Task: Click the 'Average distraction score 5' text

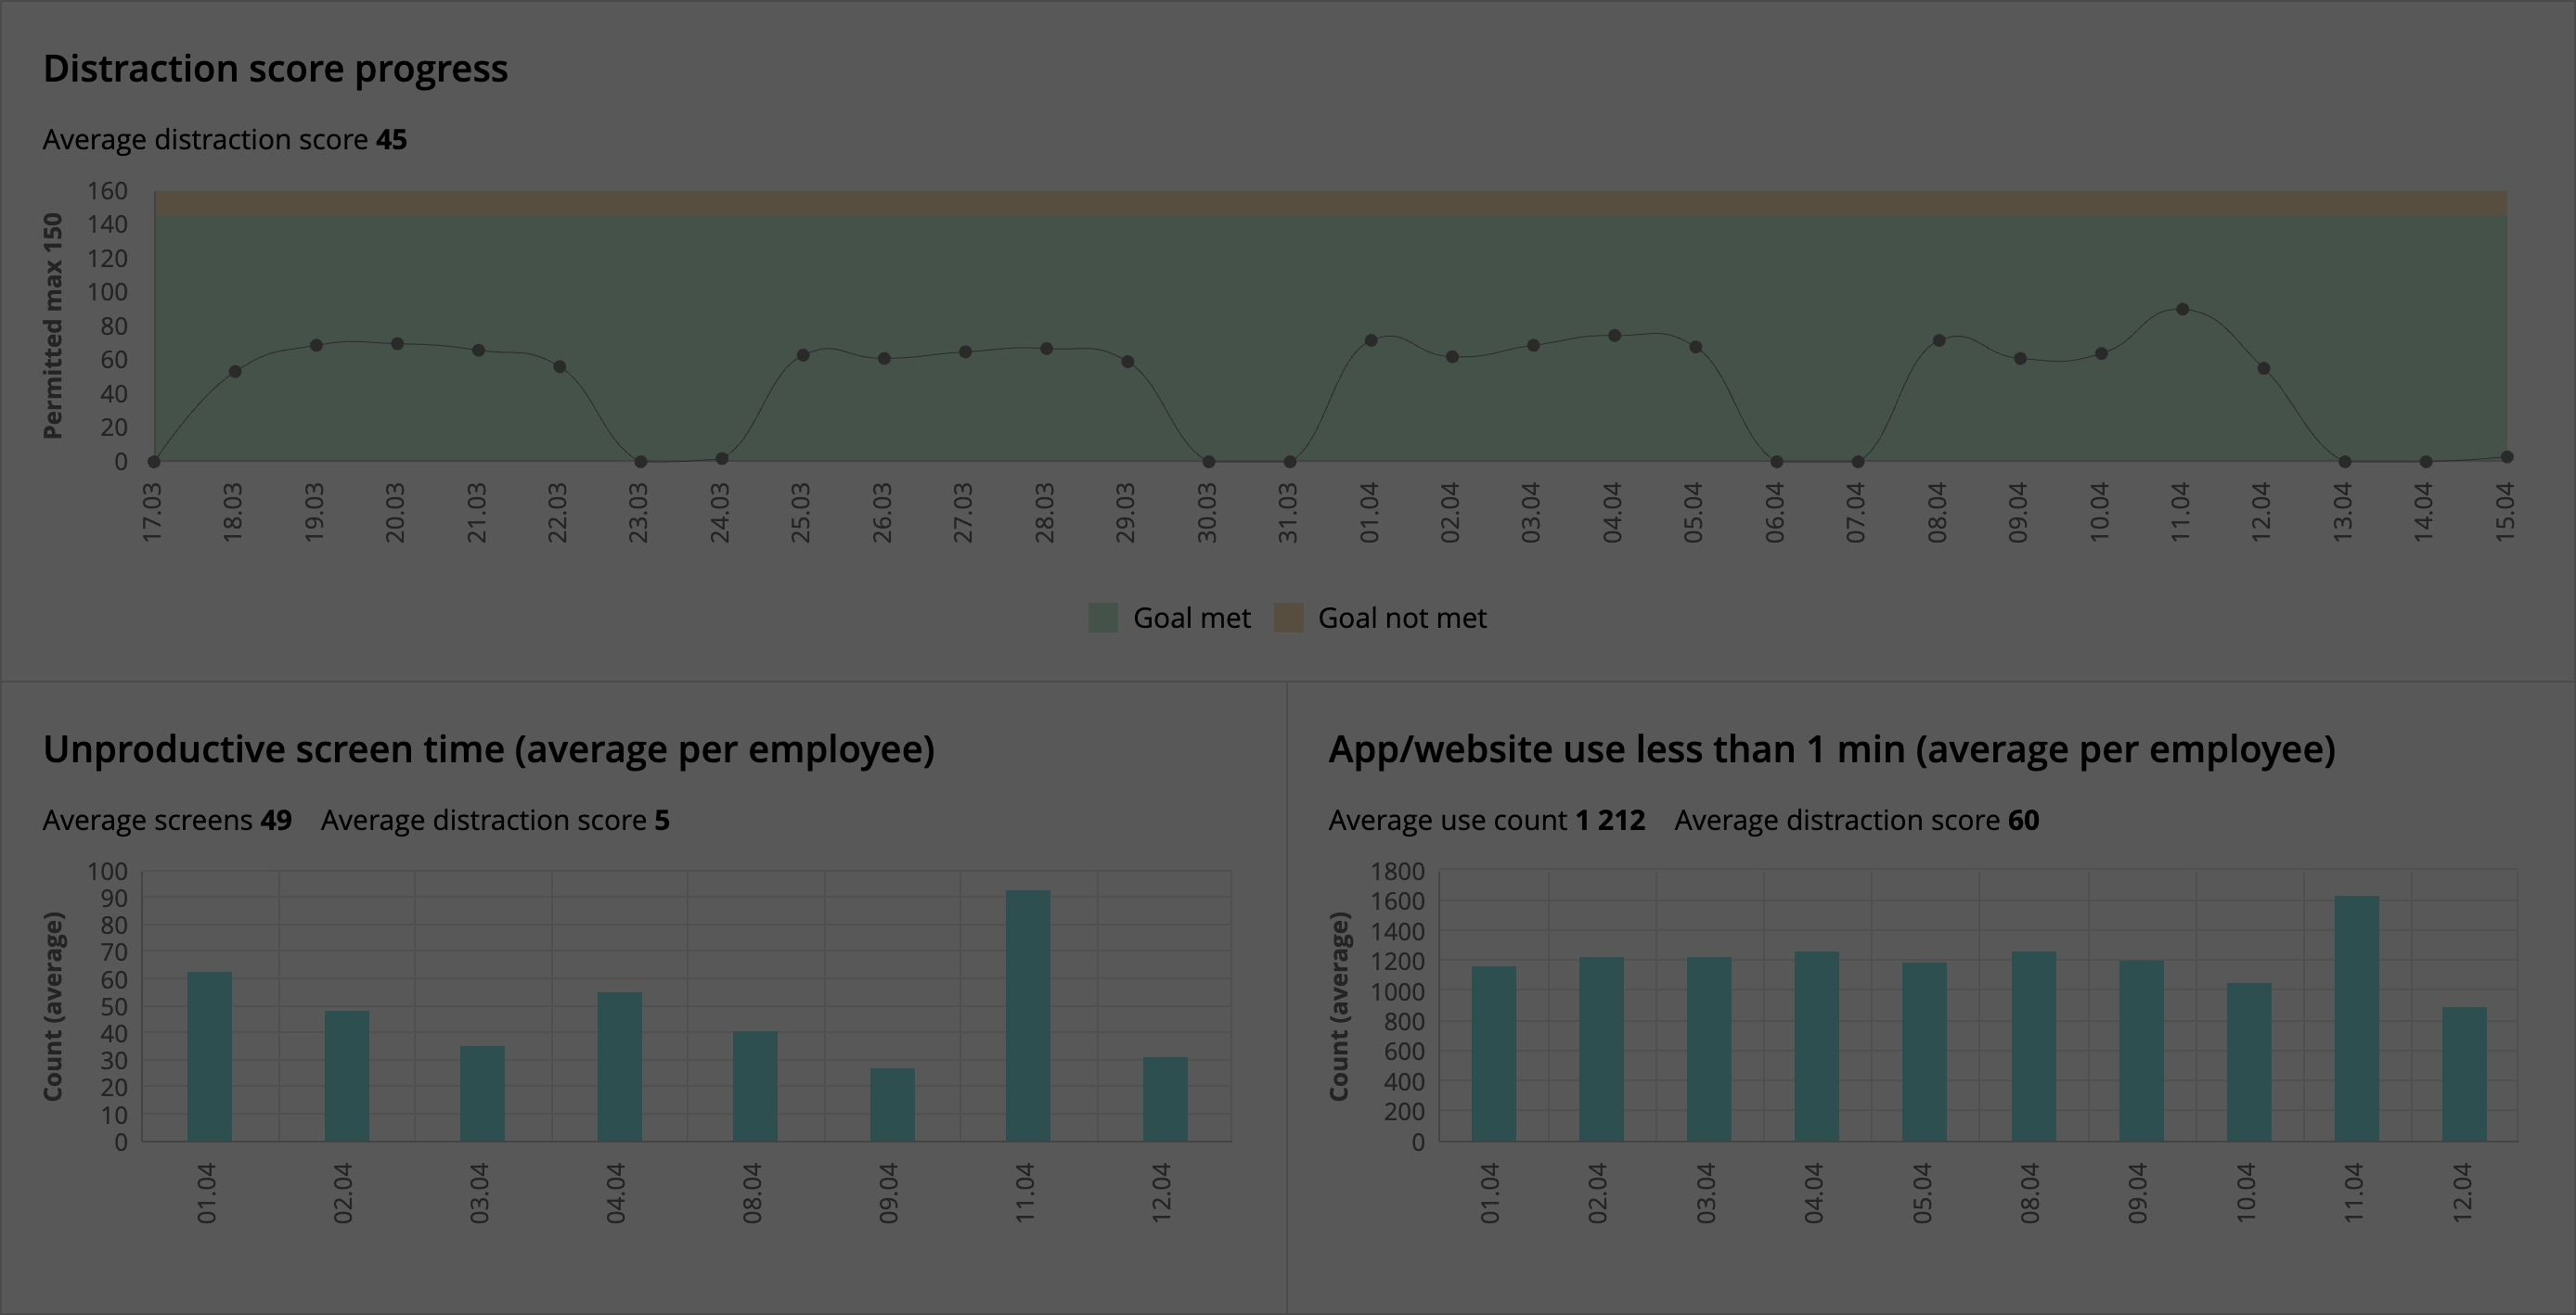Action: pos(496,821)
